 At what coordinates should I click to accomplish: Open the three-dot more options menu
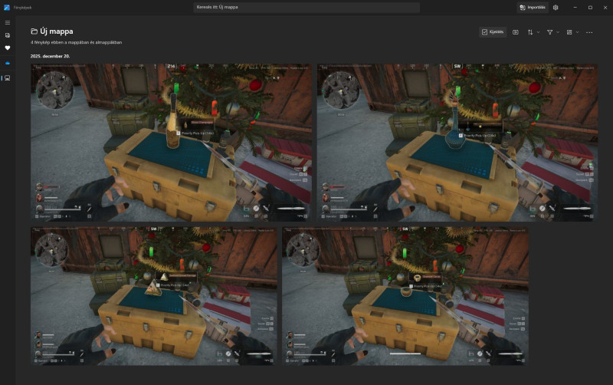pyautogui.click(x=589, y=32)
